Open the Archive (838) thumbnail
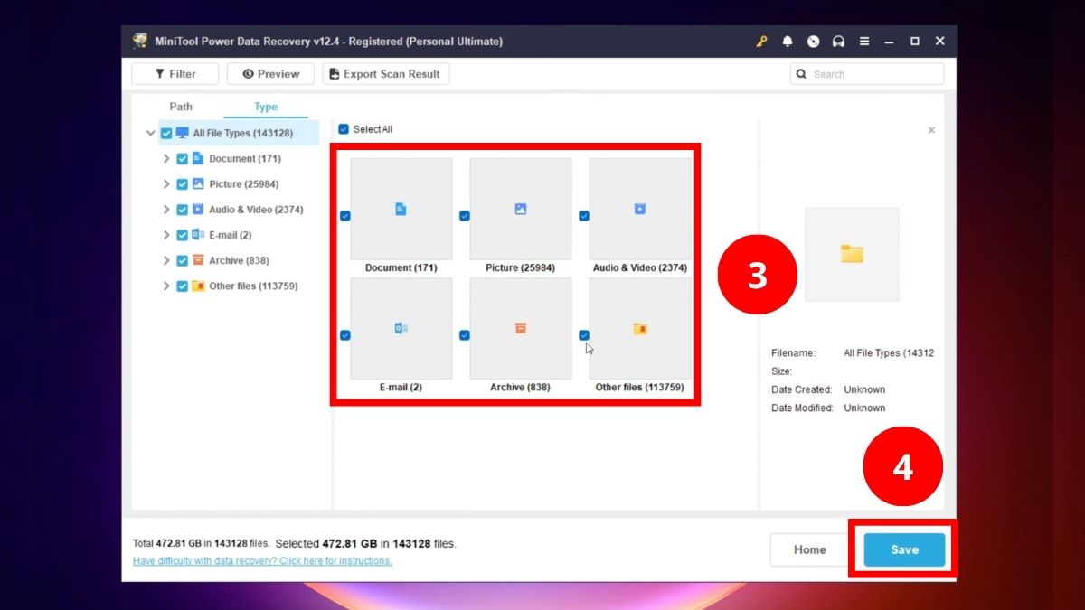This screenshot has width=1085, height=610. tap(520, 329)
